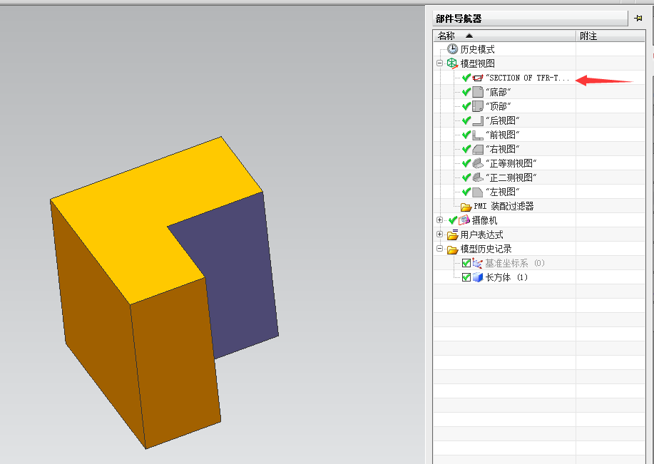
Task: Select the "顶部" view name
Action: pos(498,106)
